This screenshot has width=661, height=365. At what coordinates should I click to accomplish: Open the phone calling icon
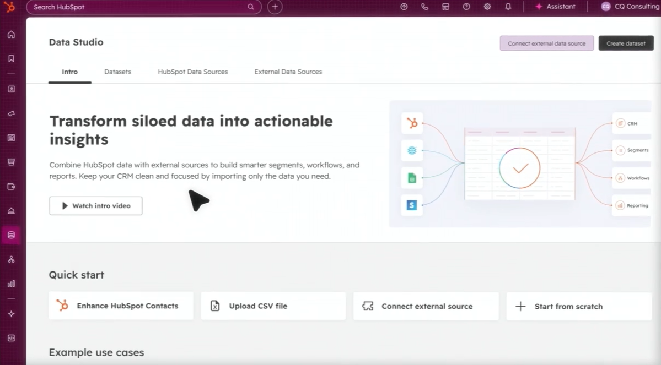424,7
